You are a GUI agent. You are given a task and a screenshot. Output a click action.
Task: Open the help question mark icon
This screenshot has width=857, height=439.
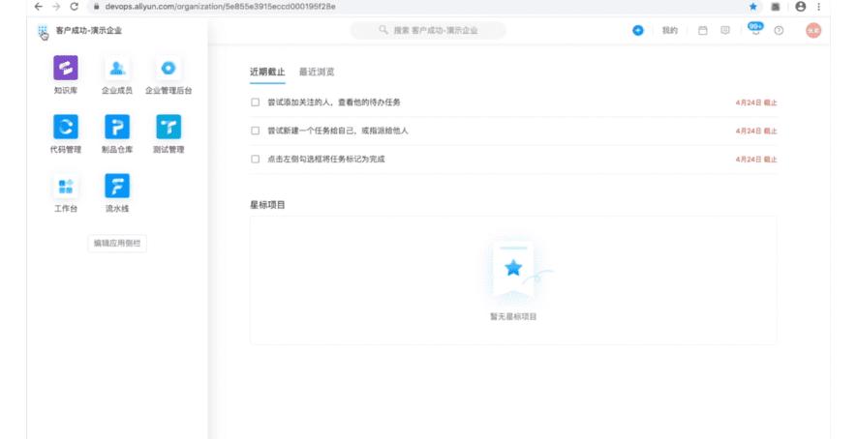(779, 31)
